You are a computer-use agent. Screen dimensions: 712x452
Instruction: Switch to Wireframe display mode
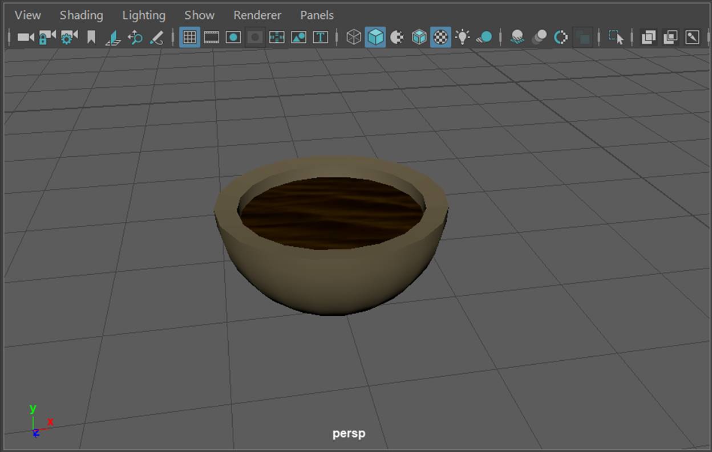pyautogui.click(x=354, y=38)
